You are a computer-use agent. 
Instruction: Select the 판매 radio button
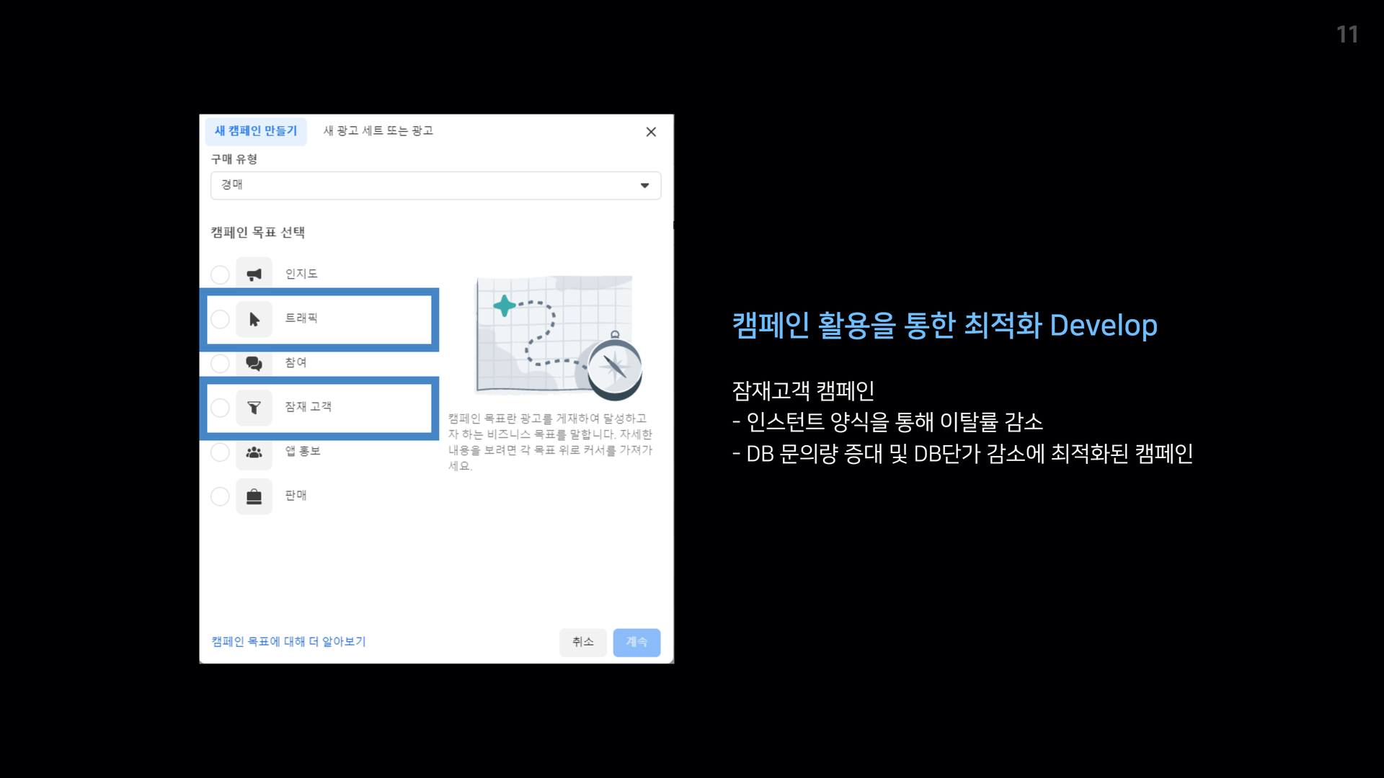220,496
